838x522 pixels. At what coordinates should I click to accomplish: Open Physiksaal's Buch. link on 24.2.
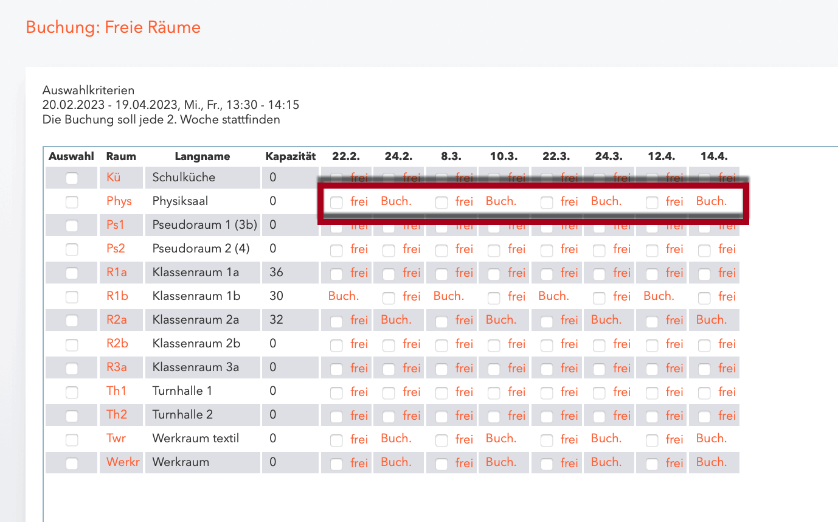click(x=396, y=201)
